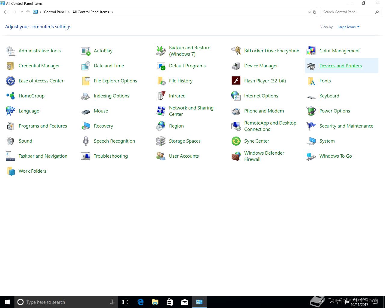Open File Explorer from the taskbar

[155, 302]
